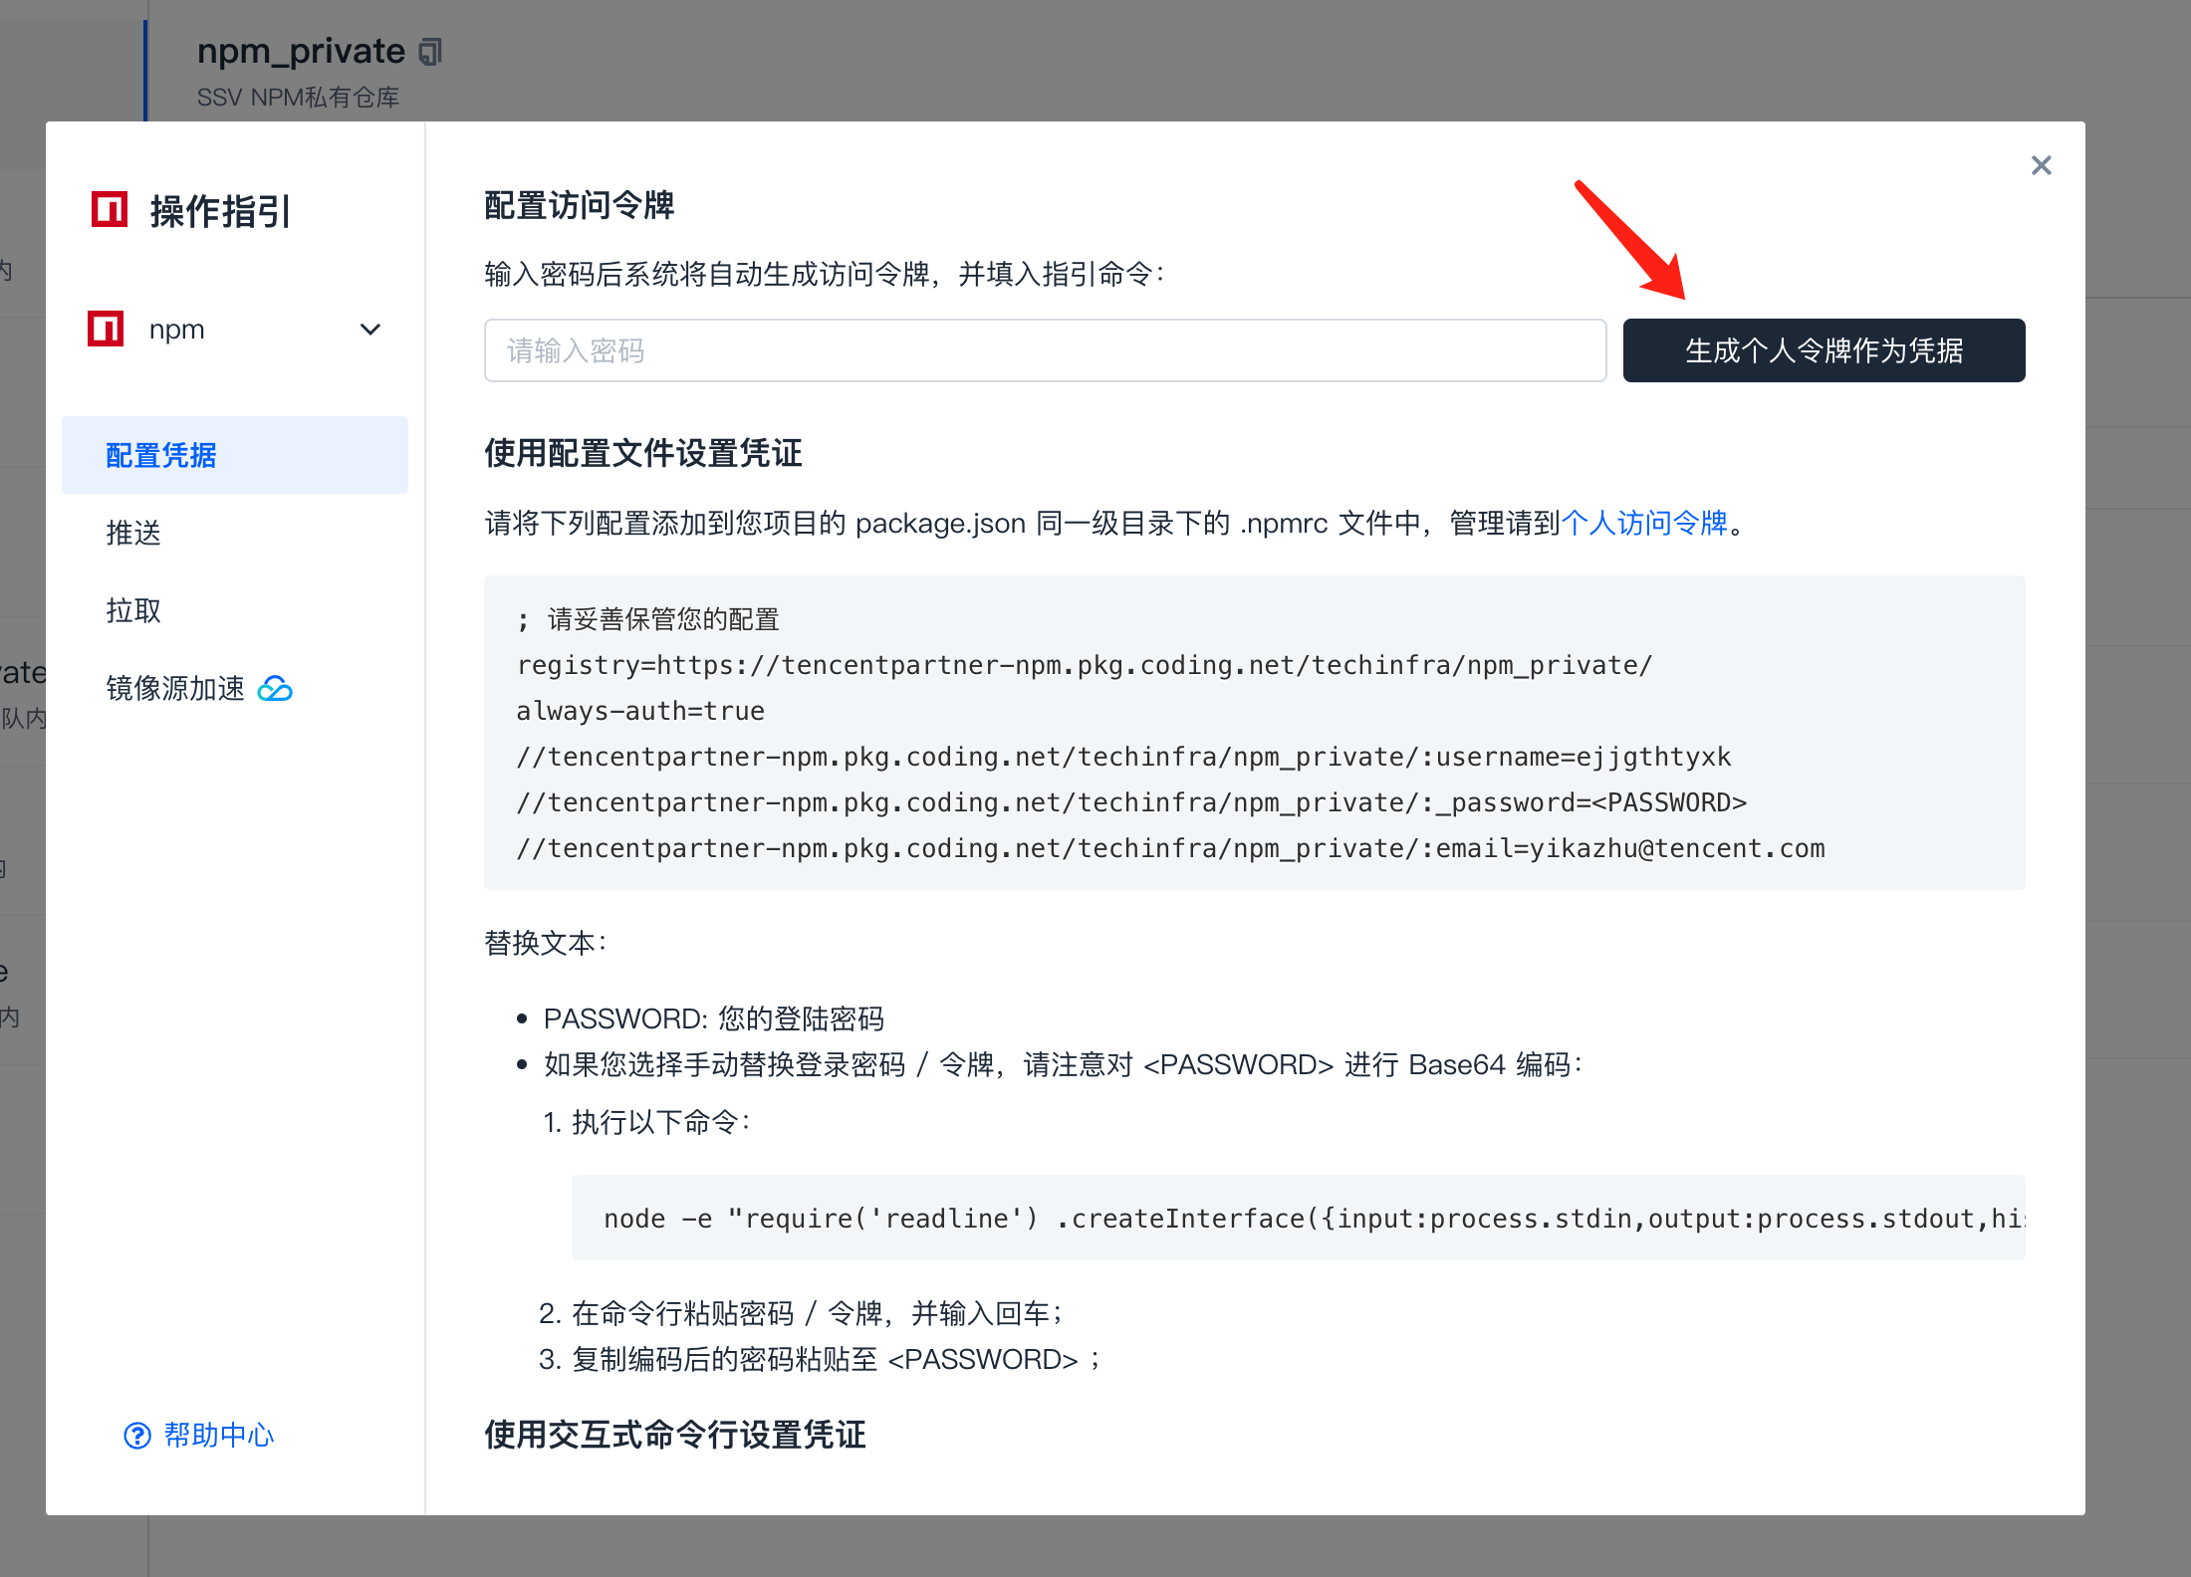Click the npm_private repository title
The image size is (2191, 1577).
(x=301, y=51)
